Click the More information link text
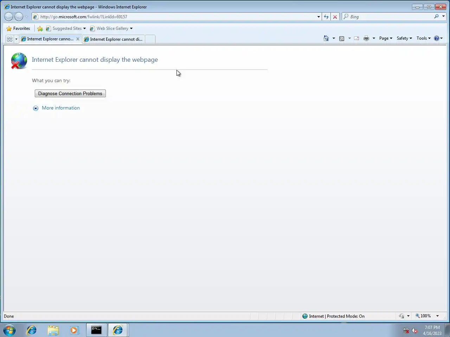Screen dimensions: 450x337 point(61,108)
